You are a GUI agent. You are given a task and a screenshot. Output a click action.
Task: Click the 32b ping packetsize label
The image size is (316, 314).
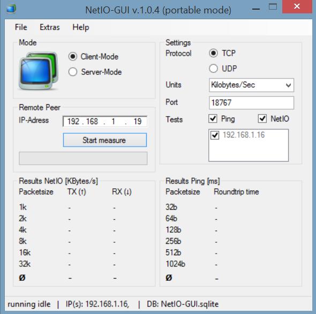[x=171, y=207]
